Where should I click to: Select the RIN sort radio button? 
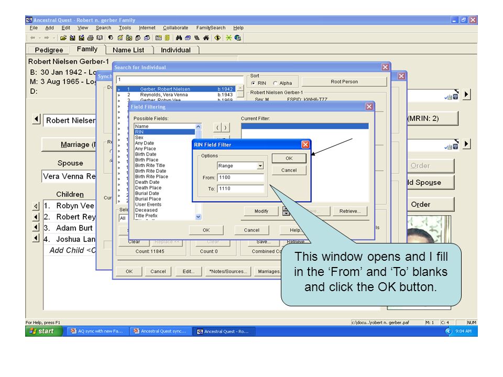[254, 83]
